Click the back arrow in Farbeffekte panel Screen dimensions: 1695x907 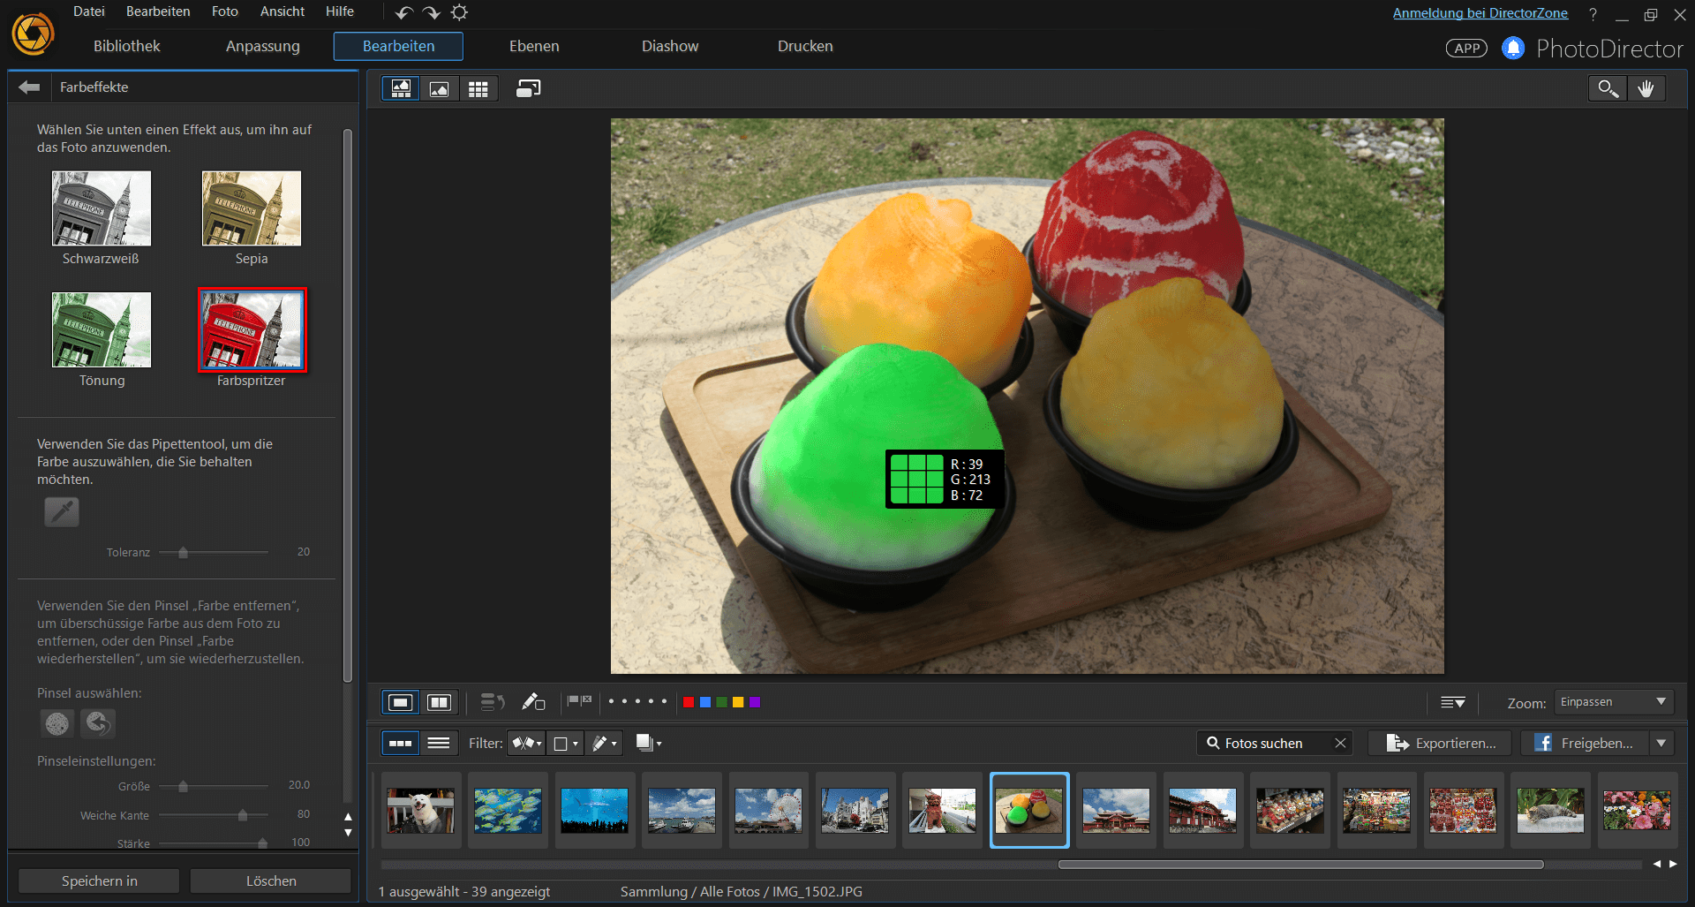29,87
